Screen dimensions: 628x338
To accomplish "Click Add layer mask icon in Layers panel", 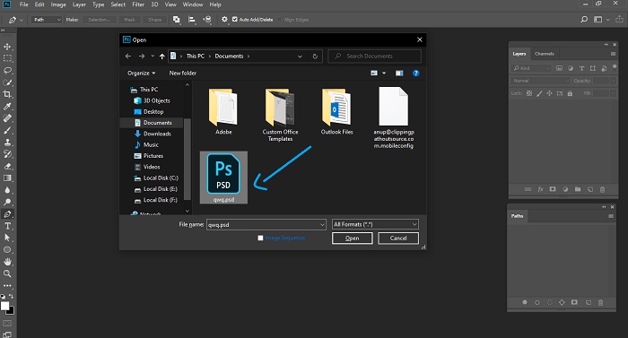I will [553, 189].
